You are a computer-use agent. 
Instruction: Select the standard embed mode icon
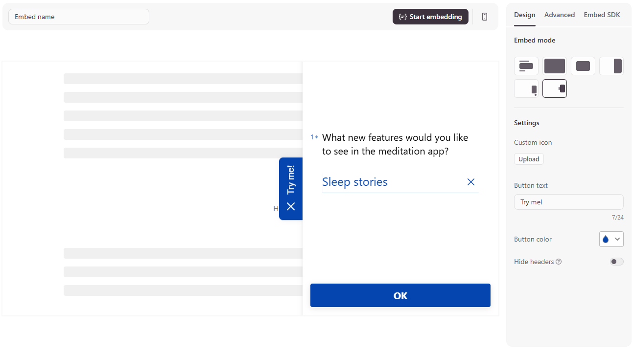point(526,66)
